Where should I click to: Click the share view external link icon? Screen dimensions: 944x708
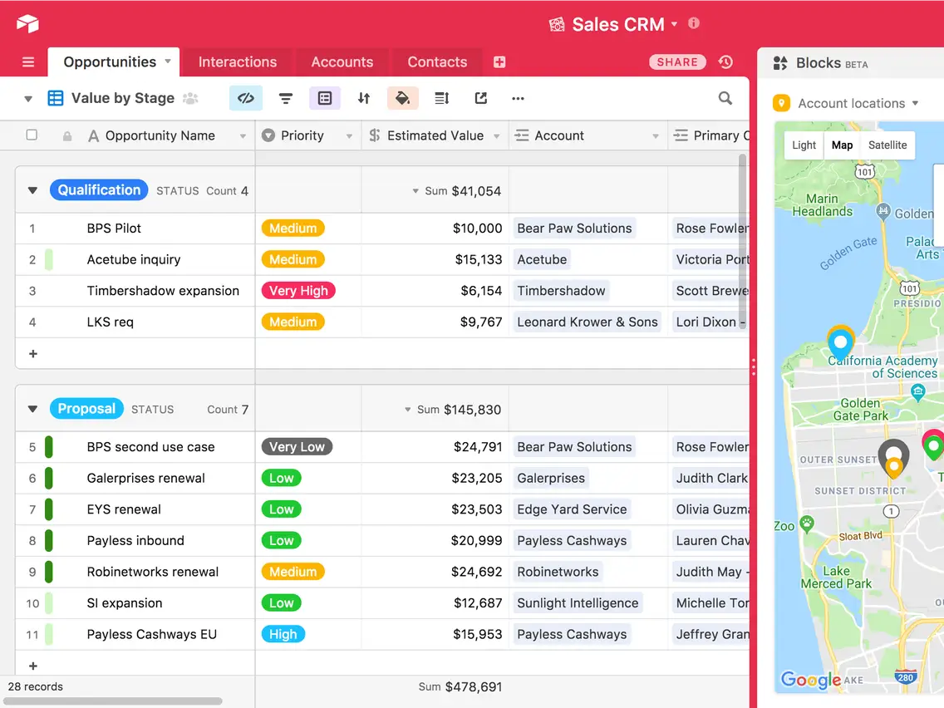pos(480,98)
